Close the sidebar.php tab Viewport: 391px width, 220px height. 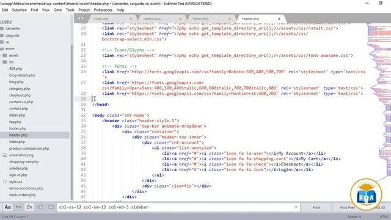click(x=180, y=19)
